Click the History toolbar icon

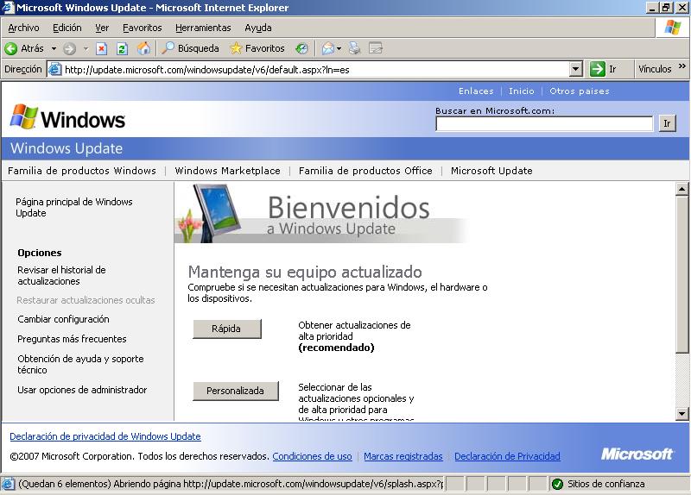click(301, 49)
